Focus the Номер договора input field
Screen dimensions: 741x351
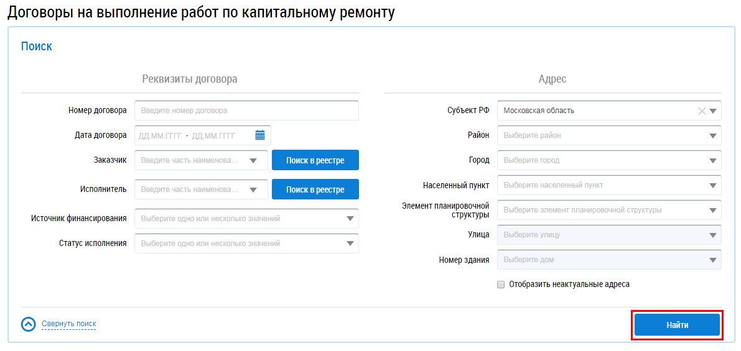pos(246,111)
